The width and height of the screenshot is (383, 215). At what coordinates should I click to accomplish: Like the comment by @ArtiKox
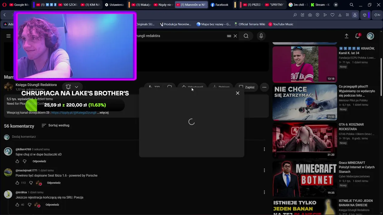(x=17, y=205)
